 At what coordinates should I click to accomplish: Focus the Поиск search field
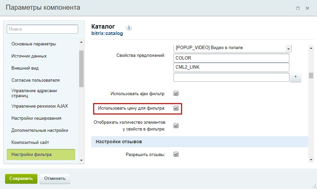click(x=42, y=29)
